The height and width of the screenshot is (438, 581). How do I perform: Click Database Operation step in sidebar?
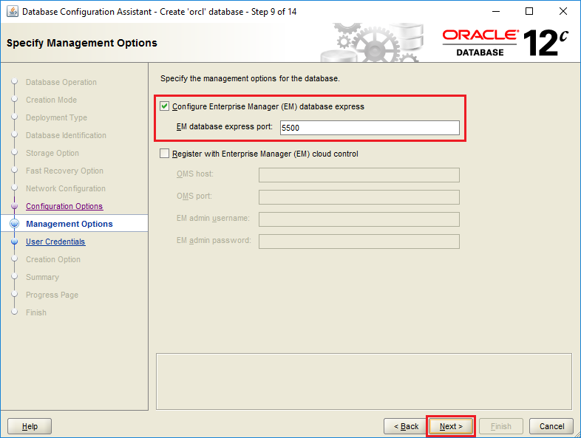[x=61, y=82]
